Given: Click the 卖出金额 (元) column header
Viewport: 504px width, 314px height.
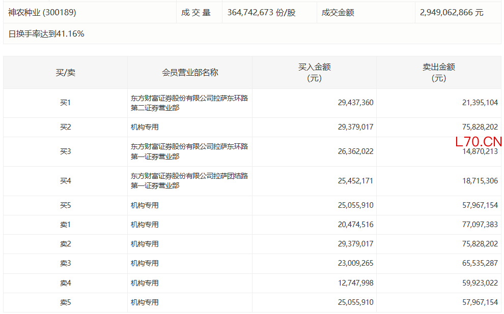Looking at the screenshot, I should [x=438, y=72].
